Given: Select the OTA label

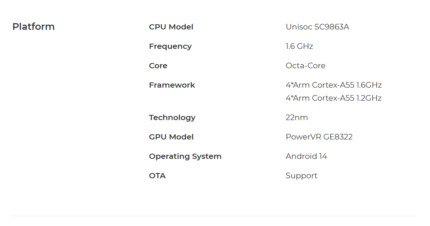Looking at the screenshot, I should pyautogui.click(x=157, y=176).
